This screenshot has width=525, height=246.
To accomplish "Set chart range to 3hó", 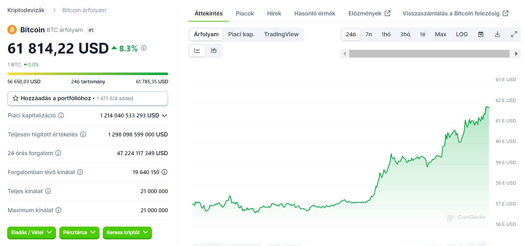I will [x=405, y=34].
